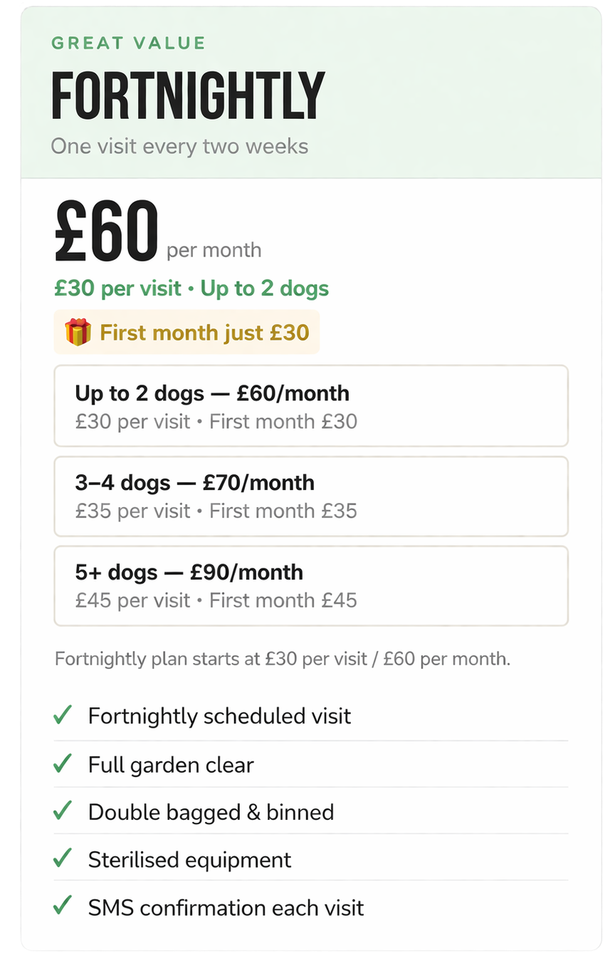
Task: Click the large £60 price
Action: [x=106, y=231]
